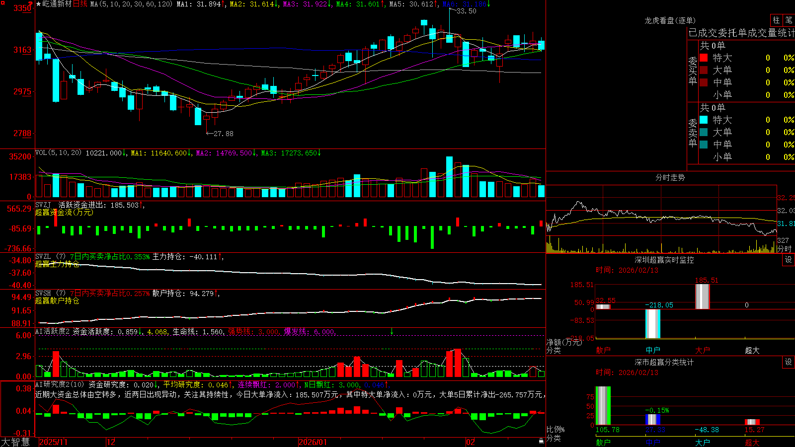Click 中户 label under 实时监控 chart
The image size is (795, 447).
tap(653, 350)
